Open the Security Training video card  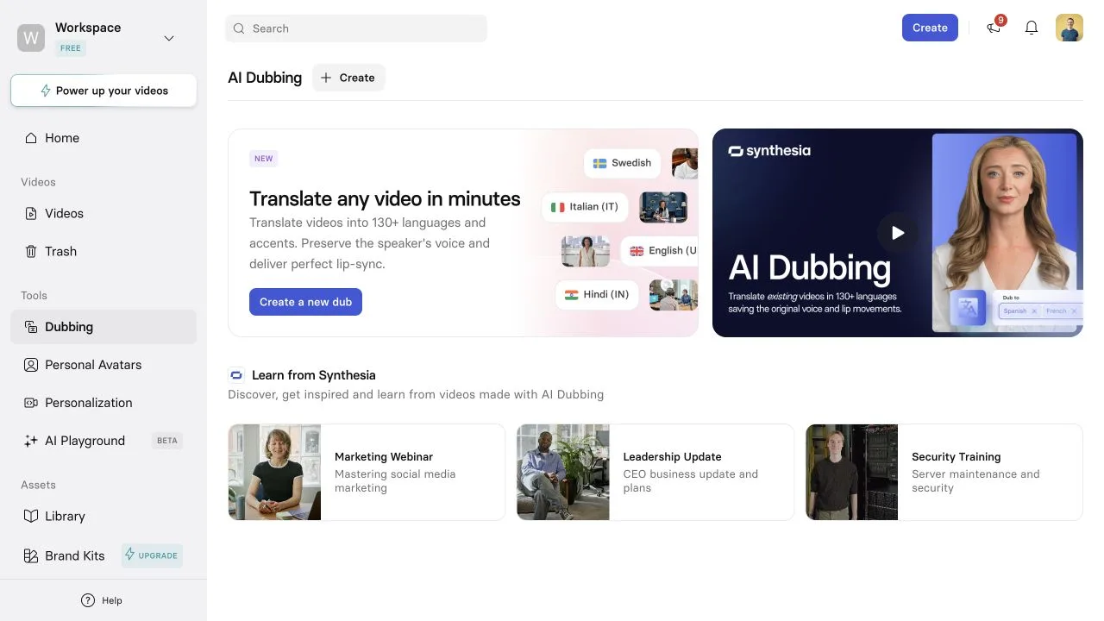pyautogui.click(x=944, y=472)
